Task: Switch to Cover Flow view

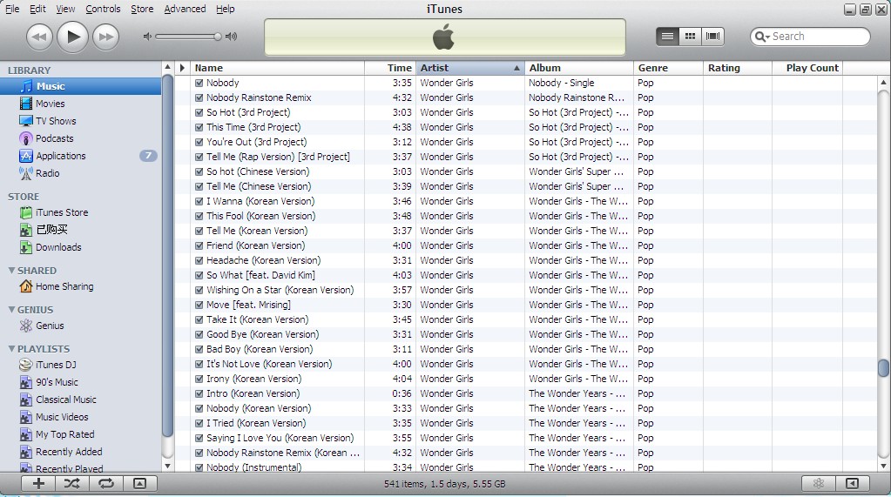Action: 713,37
